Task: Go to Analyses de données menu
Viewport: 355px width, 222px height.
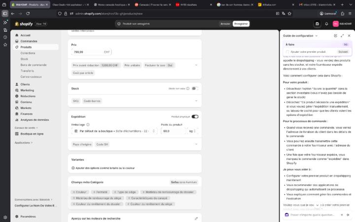Action: [x=35, y=120]
